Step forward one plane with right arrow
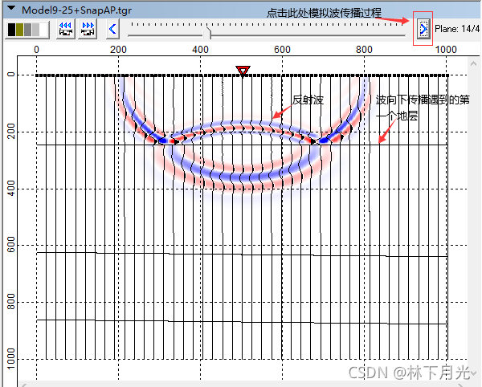Screen dimensions: 482x387 [423, 29]
